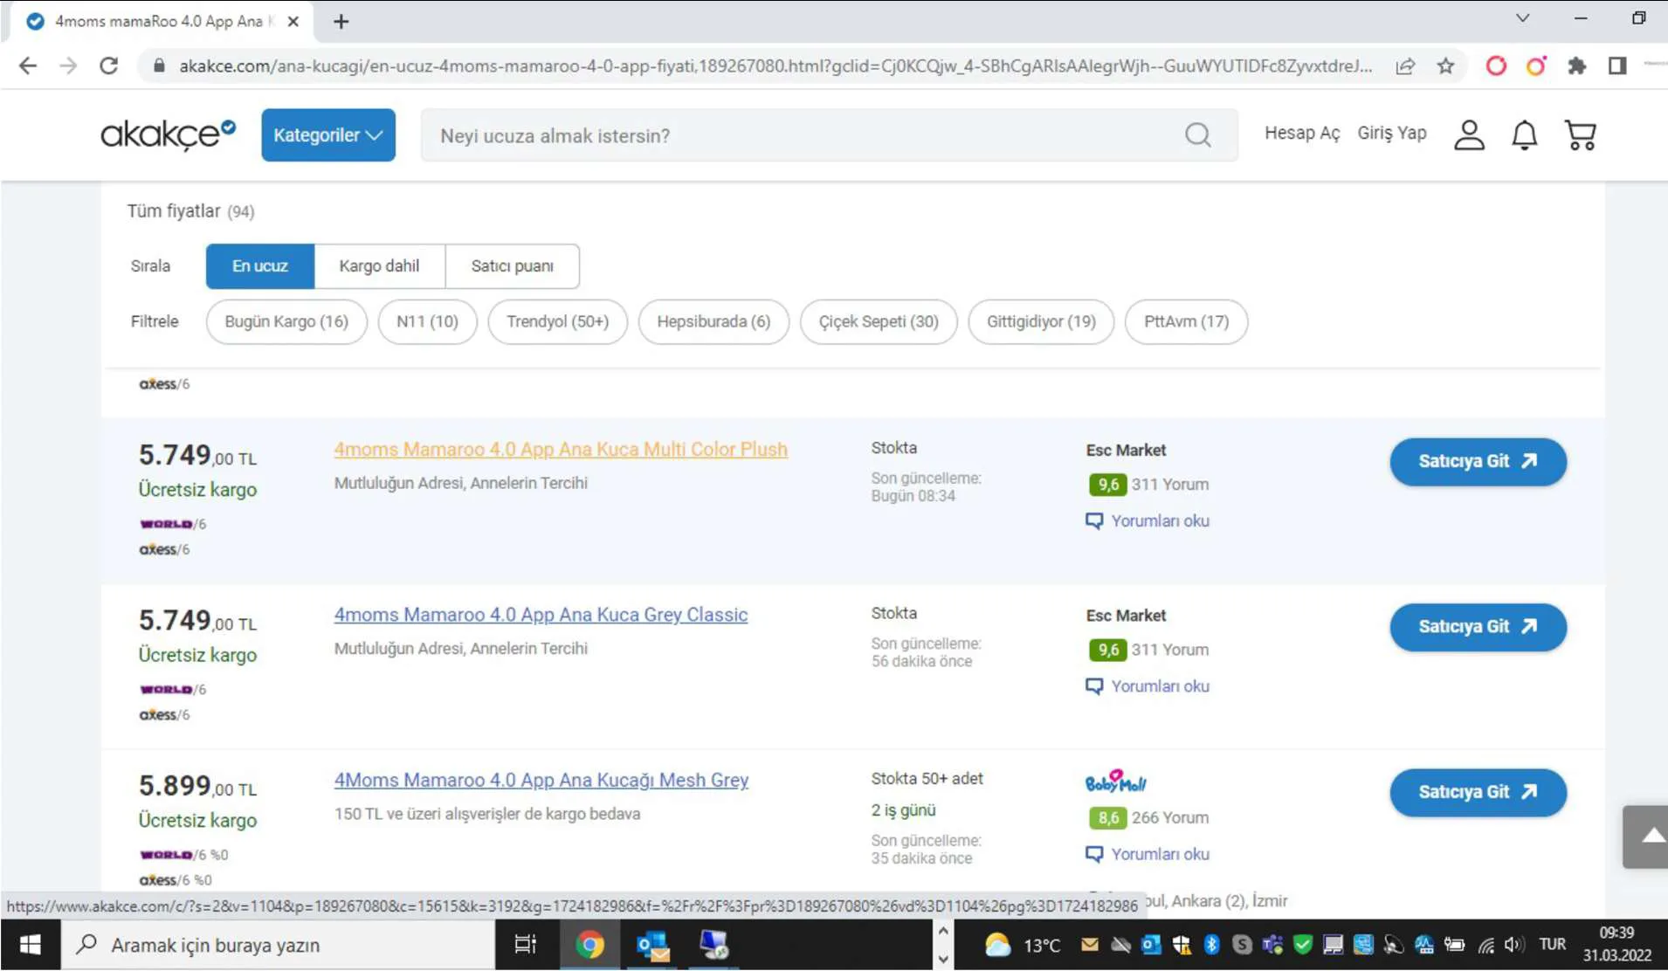
Task: Read Baby Mall seller reviews
Action: (x=1148, y=854)
